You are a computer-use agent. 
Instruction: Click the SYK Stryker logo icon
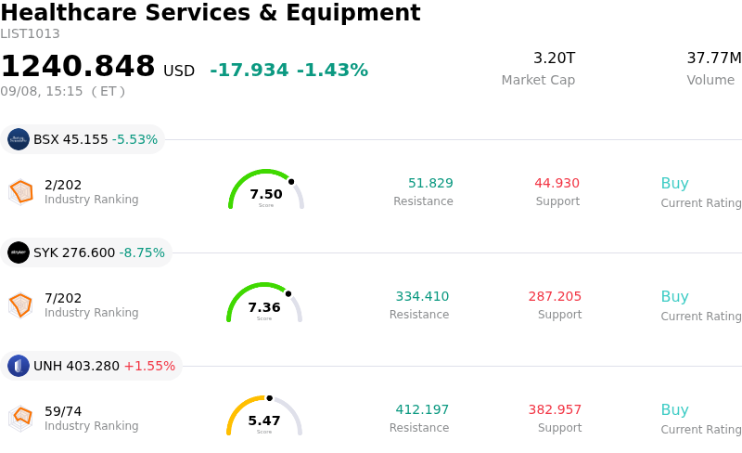(x=19, y=252)
